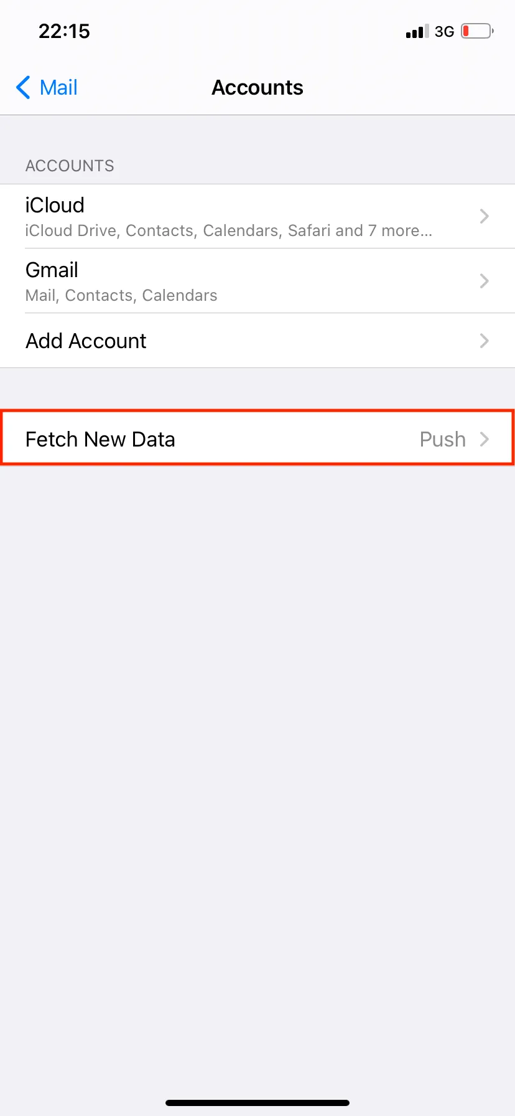
Task: Tap the Accounts page title
Action: tap(257, 88)
